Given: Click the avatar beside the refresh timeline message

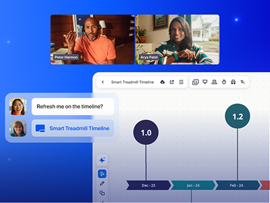Looking at the screenshot, I should [18, 106].
